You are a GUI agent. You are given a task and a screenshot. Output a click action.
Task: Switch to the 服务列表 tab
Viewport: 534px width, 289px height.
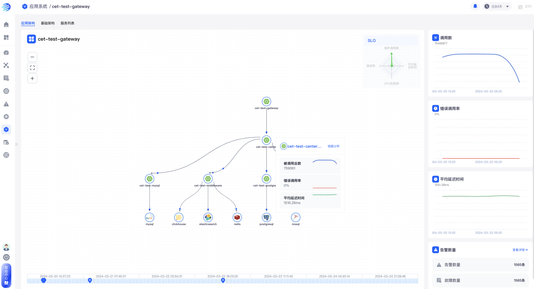pos(67,23)
